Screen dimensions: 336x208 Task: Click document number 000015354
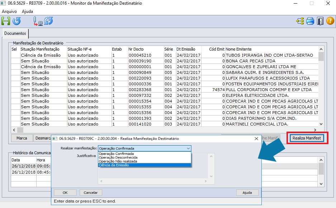tap(140, 101)
